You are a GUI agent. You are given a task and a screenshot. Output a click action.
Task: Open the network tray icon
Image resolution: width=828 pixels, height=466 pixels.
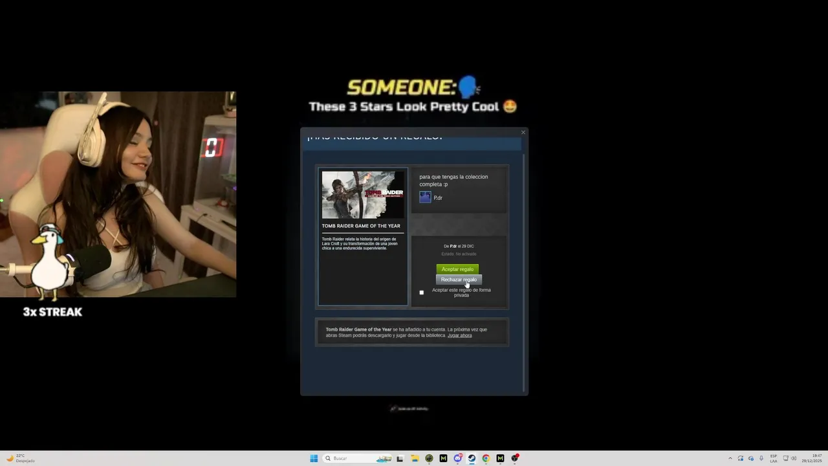click(x=786, y=458)
